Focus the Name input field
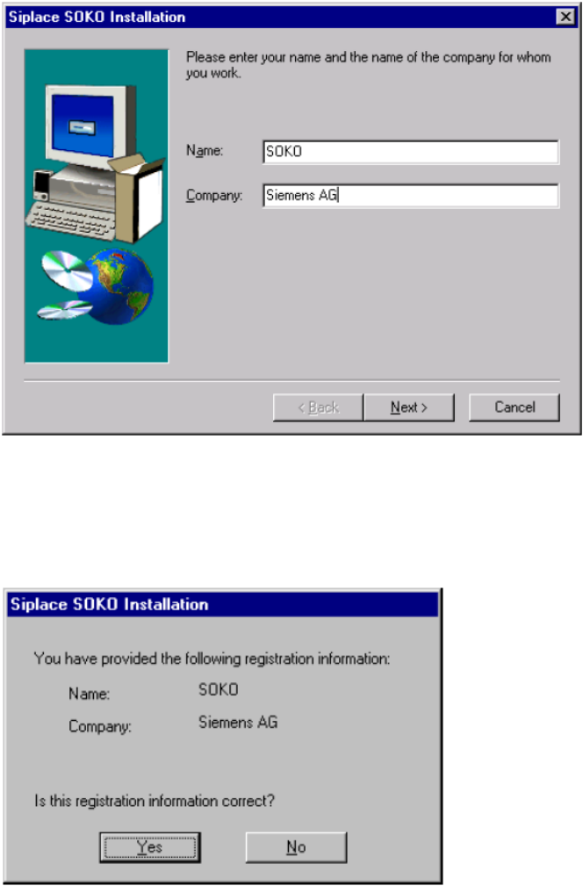Image resolution: width=583 pixels, height=886 pixels. coord(411,152)
